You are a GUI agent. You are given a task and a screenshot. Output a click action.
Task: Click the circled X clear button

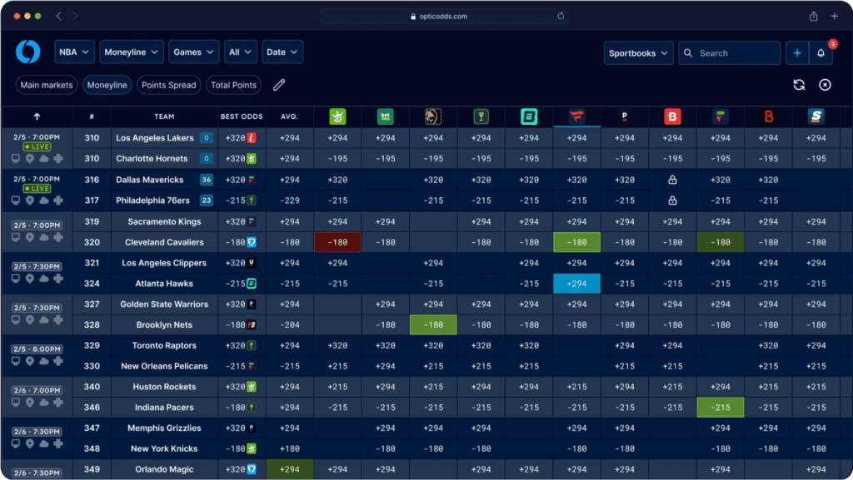pos(824,84)
